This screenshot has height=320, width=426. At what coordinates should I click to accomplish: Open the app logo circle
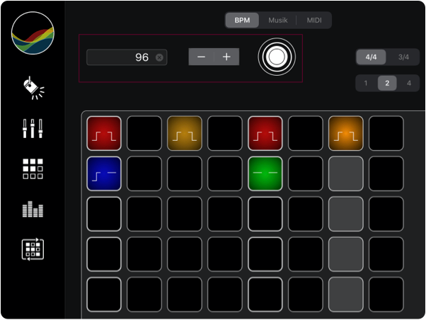33,33
